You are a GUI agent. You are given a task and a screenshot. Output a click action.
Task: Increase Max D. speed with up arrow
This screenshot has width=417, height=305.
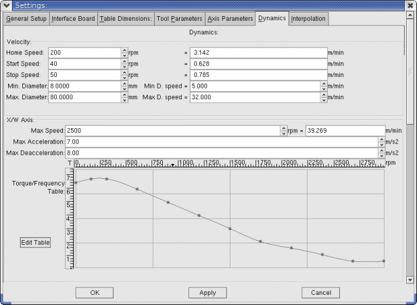click(324, 94)
